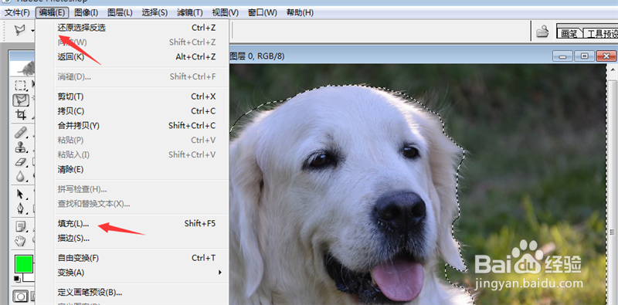Image resolution: width=618 pixels, height=305 pixels.
Task: Click the default colors mini icon
Action: [x=17, y=279]
